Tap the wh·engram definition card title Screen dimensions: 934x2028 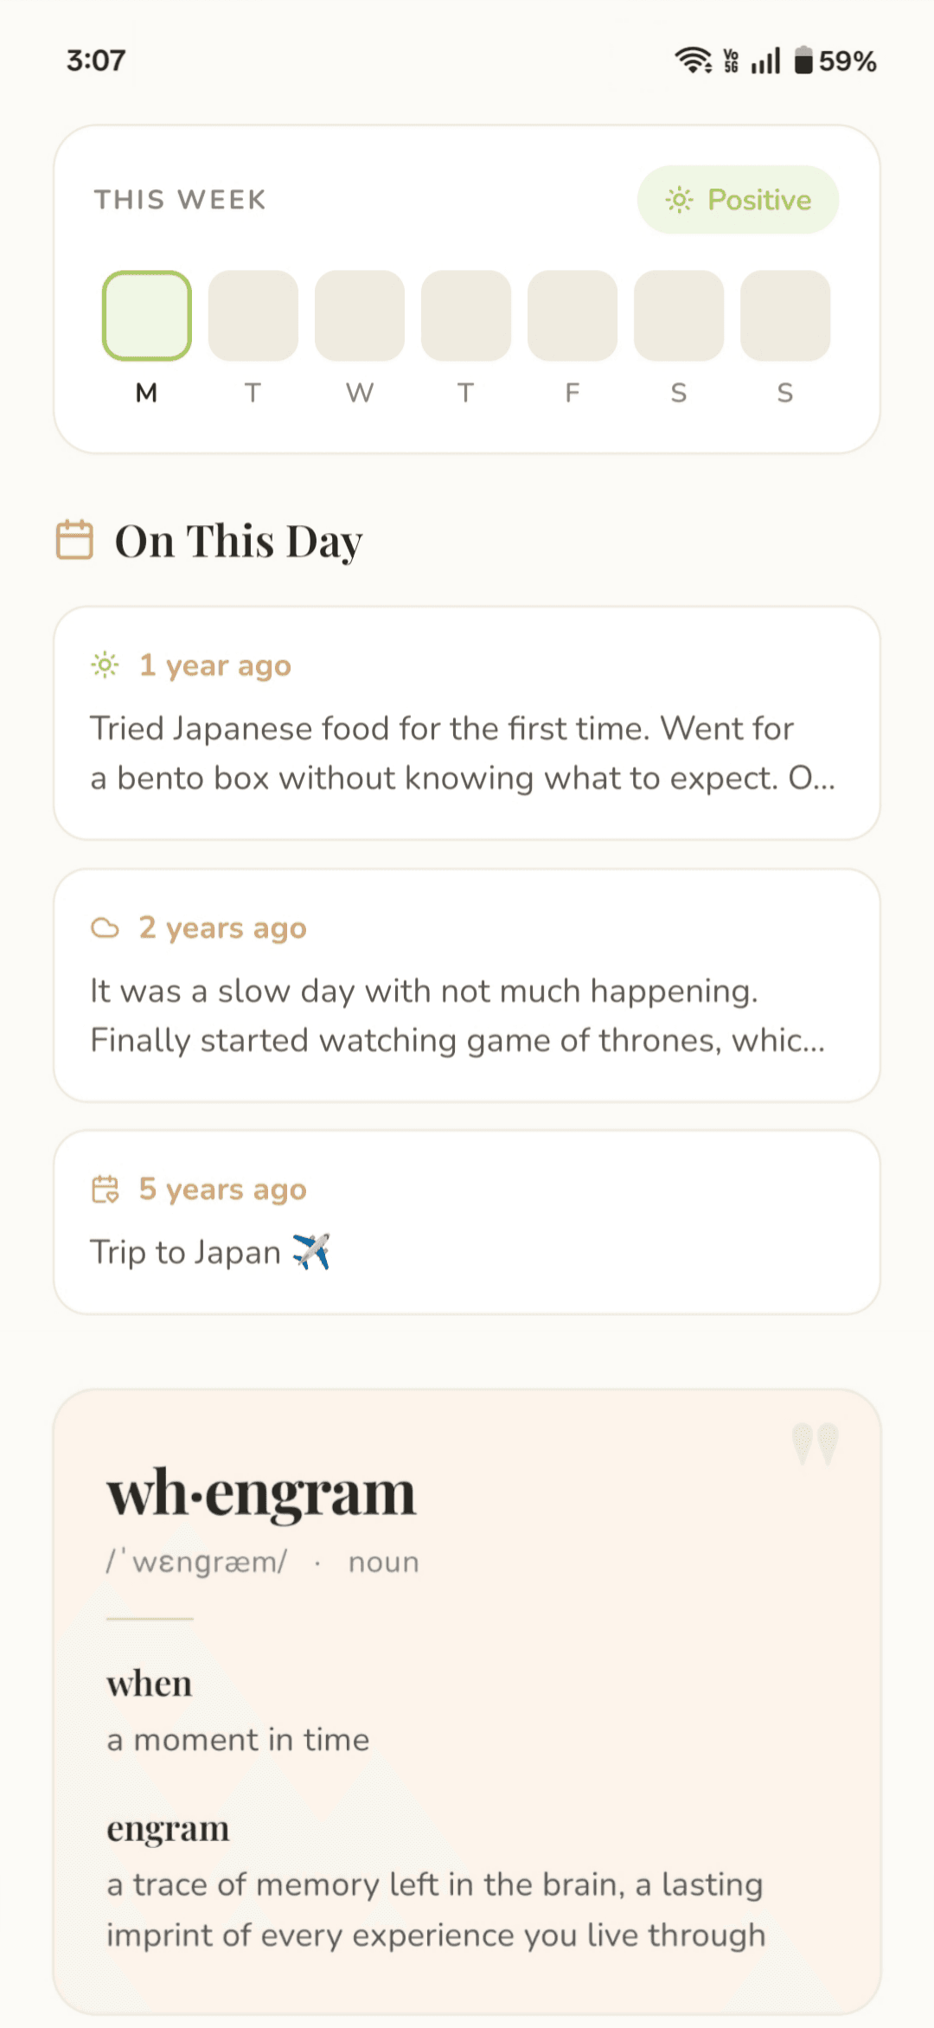coord(261,1493)
